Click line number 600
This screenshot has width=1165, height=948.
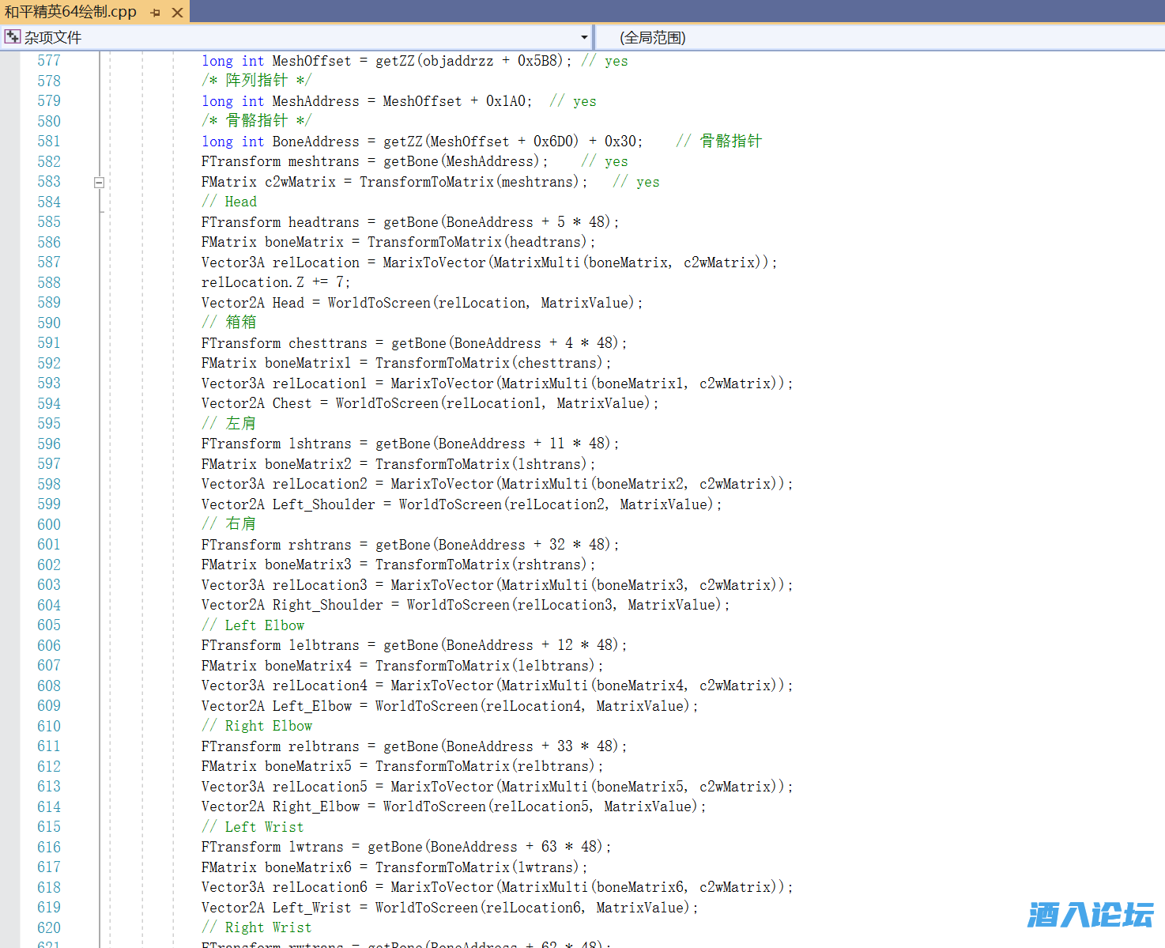point(49,524)
